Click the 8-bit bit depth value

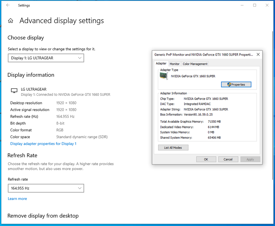[60, 123]
